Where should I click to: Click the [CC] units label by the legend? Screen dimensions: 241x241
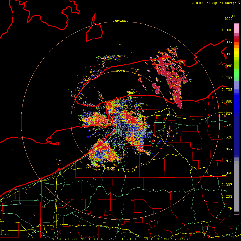[228, 18]
